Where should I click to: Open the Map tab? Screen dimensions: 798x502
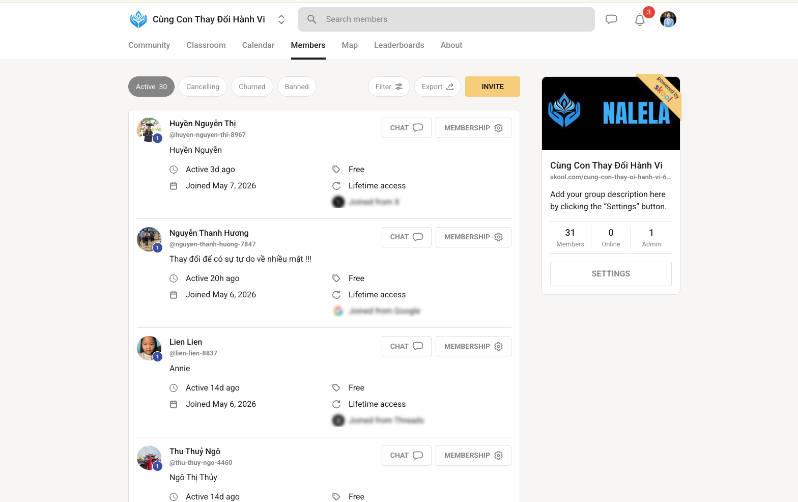[350, 45]
